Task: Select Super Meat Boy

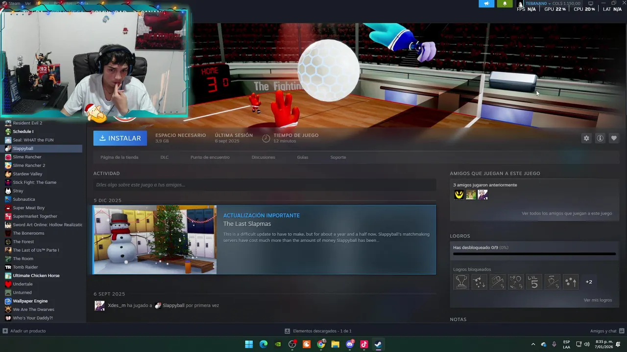Action: [28, 208]
